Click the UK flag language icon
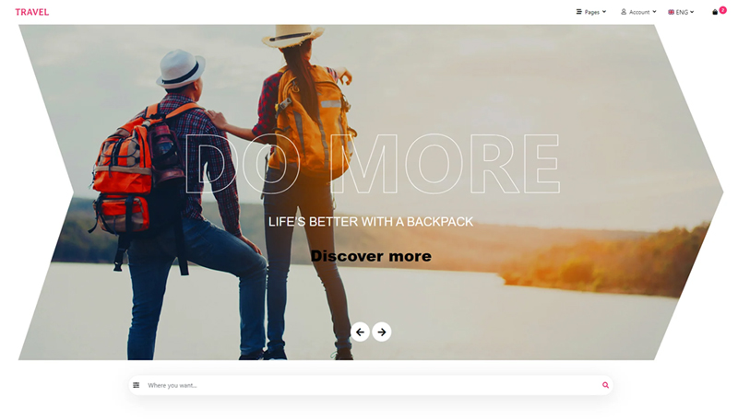This screenshot has width=738, height=419. point(672,12)
